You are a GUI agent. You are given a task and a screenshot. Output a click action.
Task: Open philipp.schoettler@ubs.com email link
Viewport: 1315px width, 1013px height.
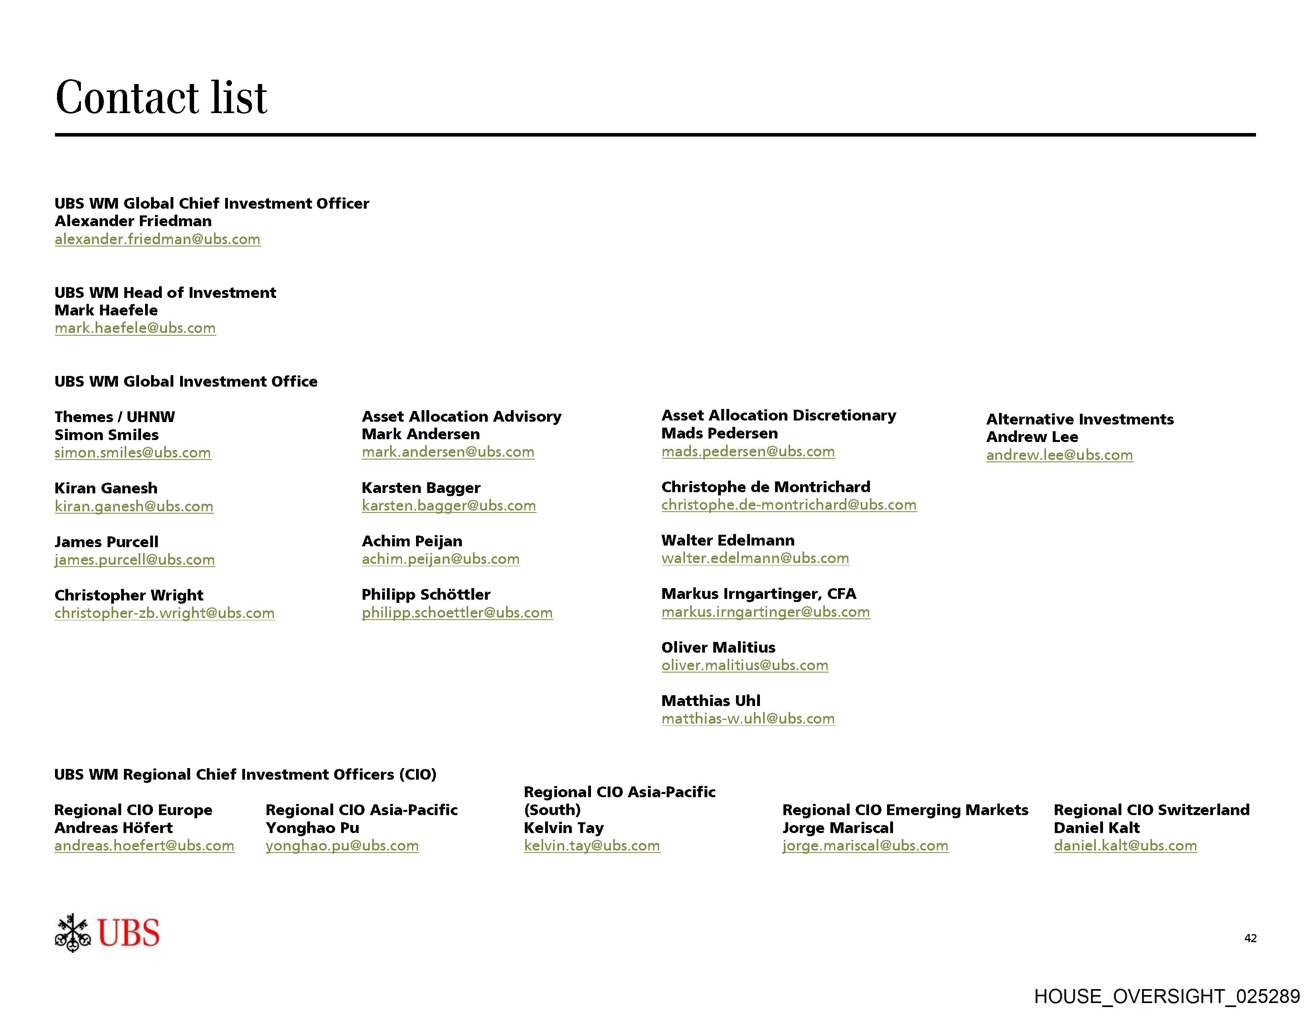pos(457,613)
